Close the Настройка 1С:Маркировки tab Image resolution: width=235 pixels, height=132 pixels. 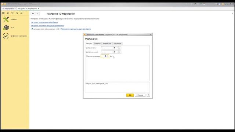click(39, 9)
